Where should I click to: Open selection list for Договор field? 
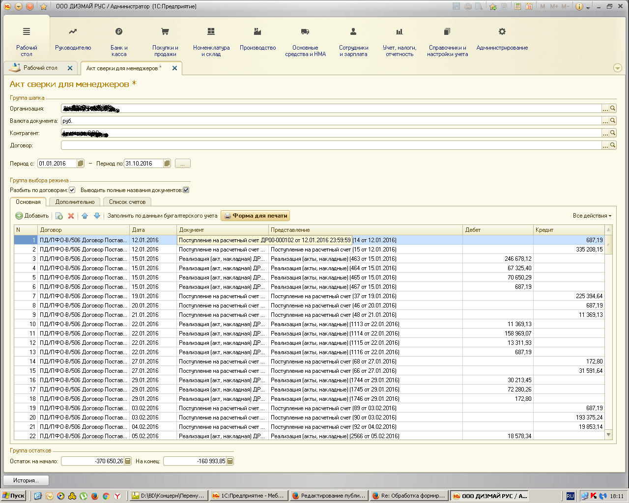(x=605, y=145)
